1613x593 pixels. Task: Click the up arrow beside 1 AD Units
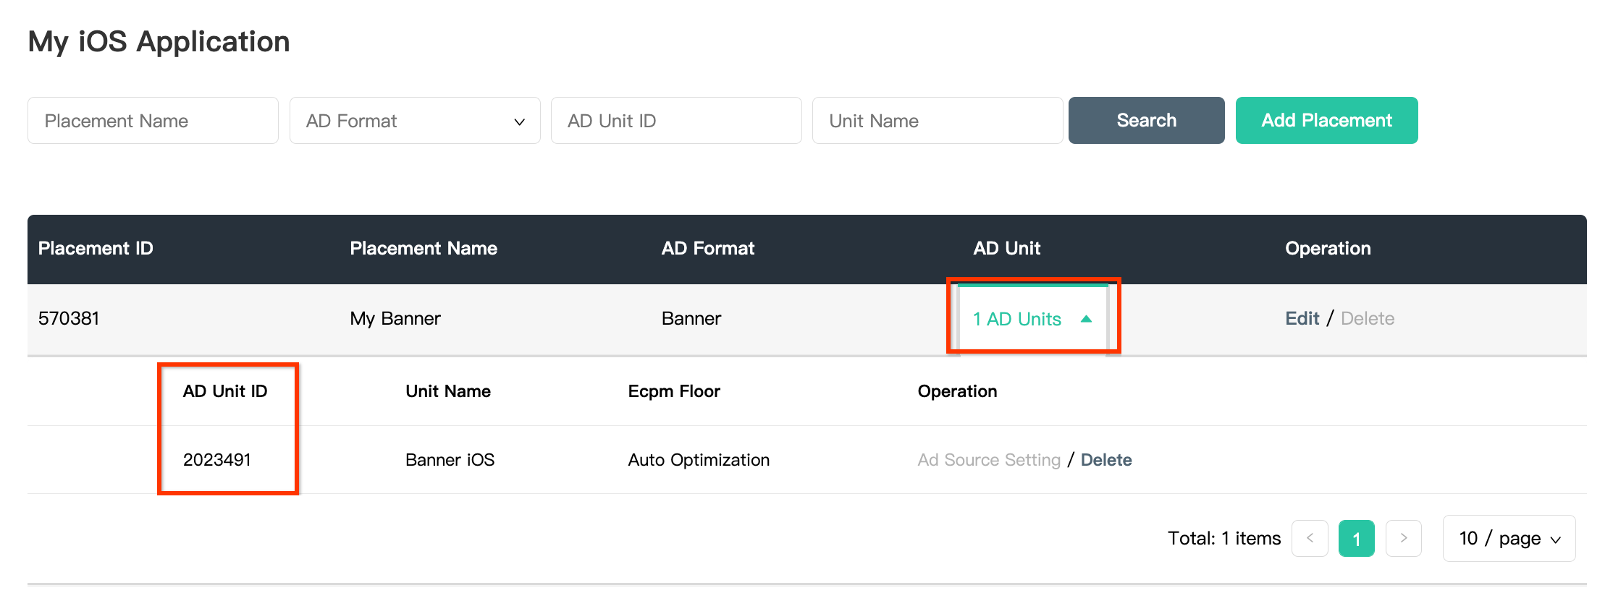(1086, 319)
